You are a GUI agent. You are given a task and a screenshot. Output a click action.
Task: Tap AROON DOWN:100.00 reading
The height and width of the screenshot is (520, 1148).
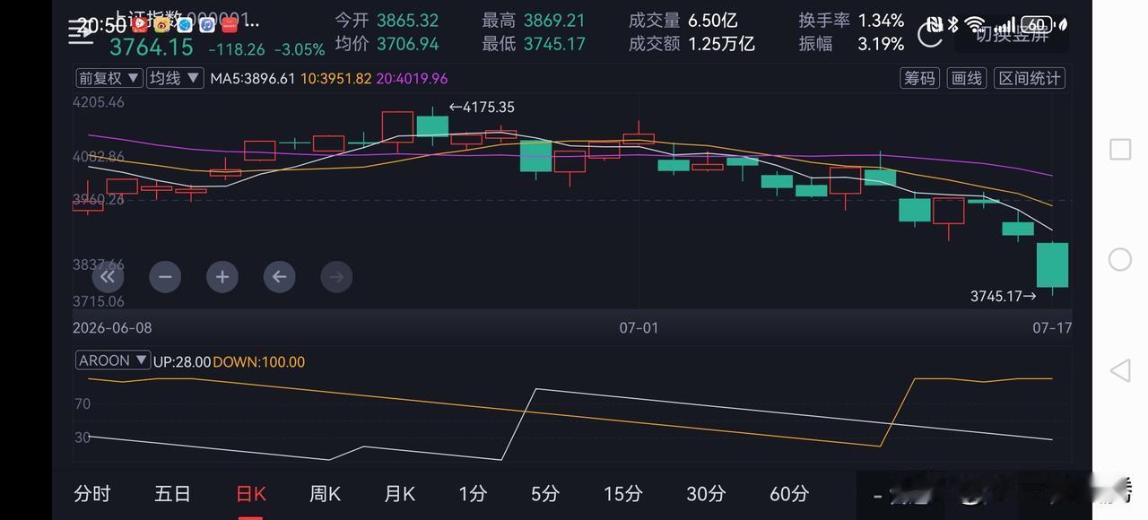click(259, 362)
